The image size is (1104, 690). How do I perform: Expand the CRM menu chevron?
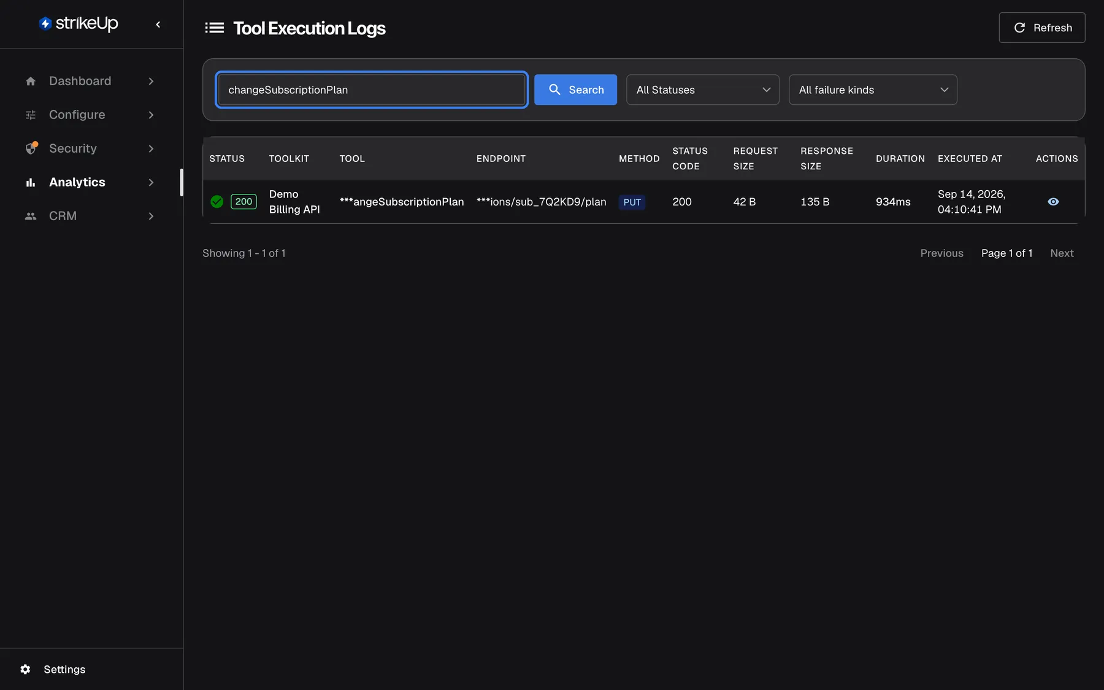pos(151,216)
